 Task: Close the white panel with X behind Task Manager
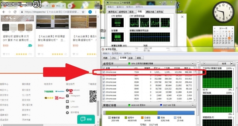click(182, 17)
